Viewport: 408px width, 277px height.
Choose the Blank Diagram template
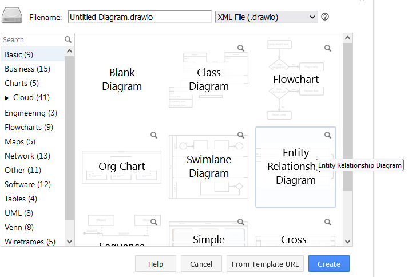pyautogui.click(x=122, y=80)
